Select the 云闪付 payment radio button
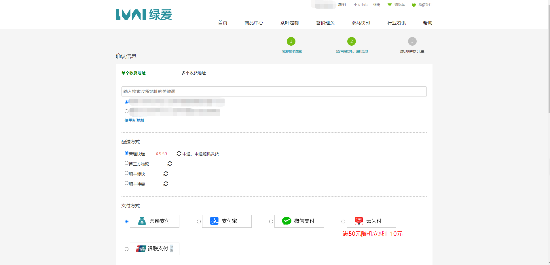The image size is (550, 265). tap(343, 222)
